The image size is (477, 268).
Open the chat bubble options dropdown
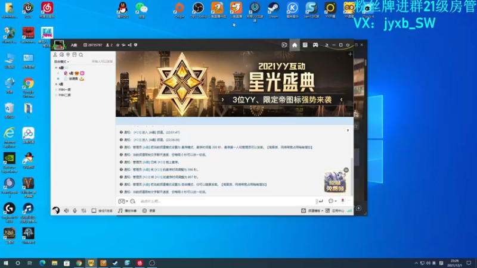pos(332,201)
